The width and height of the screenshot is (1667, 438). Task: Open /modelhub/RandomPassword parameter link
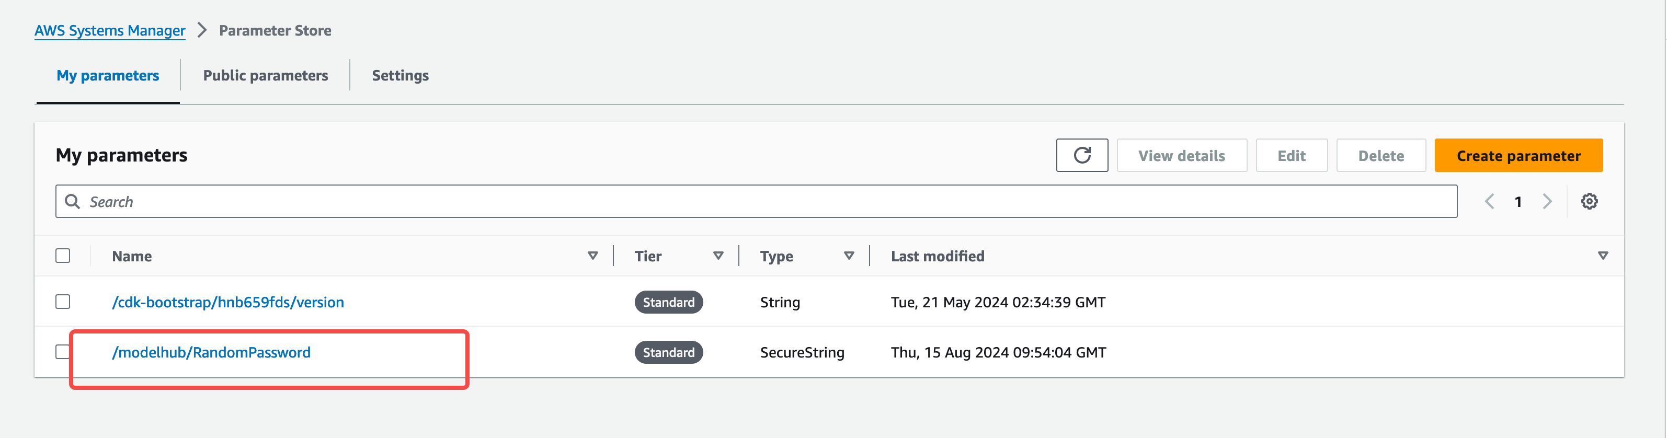[x=211, y=352]
